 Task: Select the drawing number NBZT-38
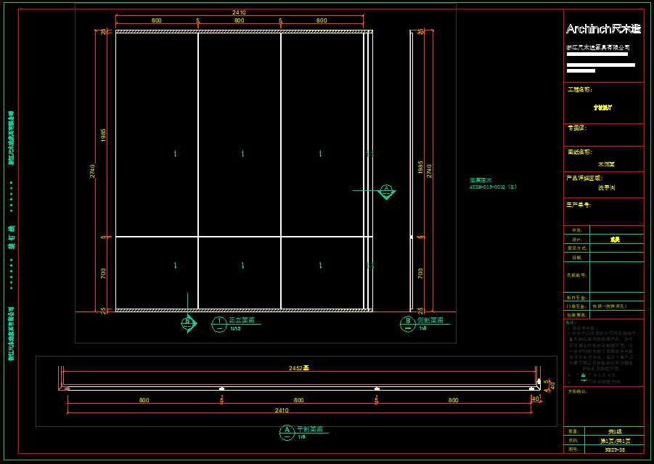[x=614, y=450]
